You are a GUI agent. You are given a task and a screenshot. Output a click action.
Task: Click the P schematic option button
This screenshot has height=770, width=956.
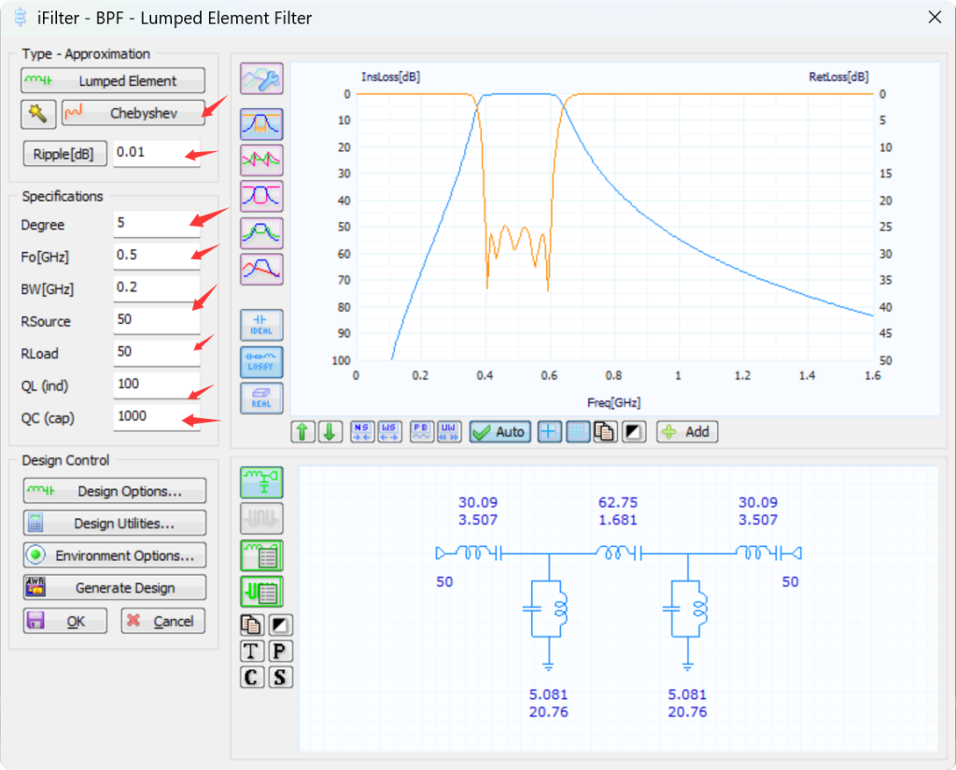(280, 651)
